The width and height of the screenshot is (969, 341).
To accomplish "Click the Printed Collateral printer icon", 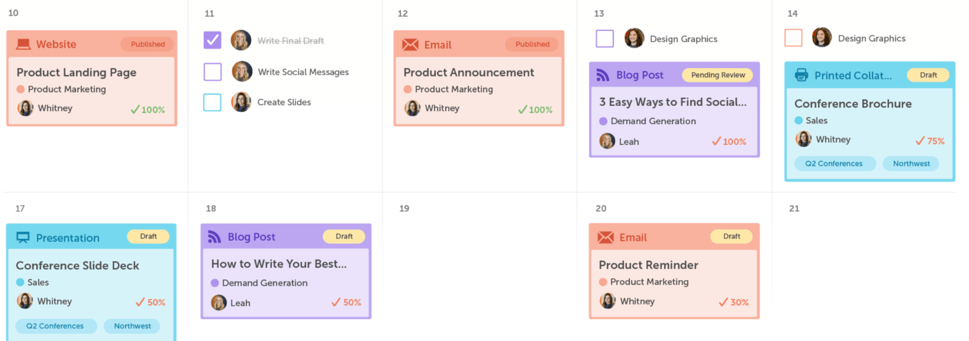I will click(802, 75).
